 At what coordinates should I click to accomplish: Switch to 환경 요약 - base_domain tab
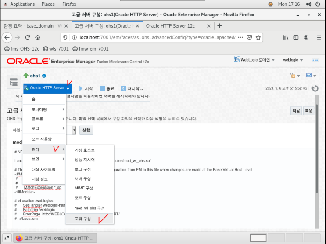[36, 26]
